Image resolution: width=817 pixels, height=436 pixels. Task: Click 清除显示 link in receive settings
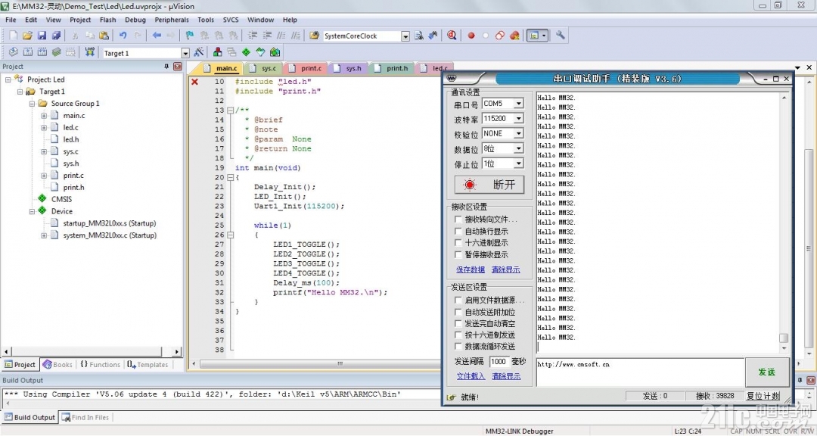tap(505, 269)
